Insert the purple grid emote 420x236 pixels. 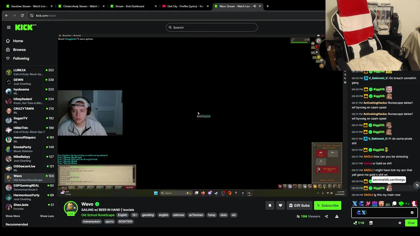click(x=374, y=204)
